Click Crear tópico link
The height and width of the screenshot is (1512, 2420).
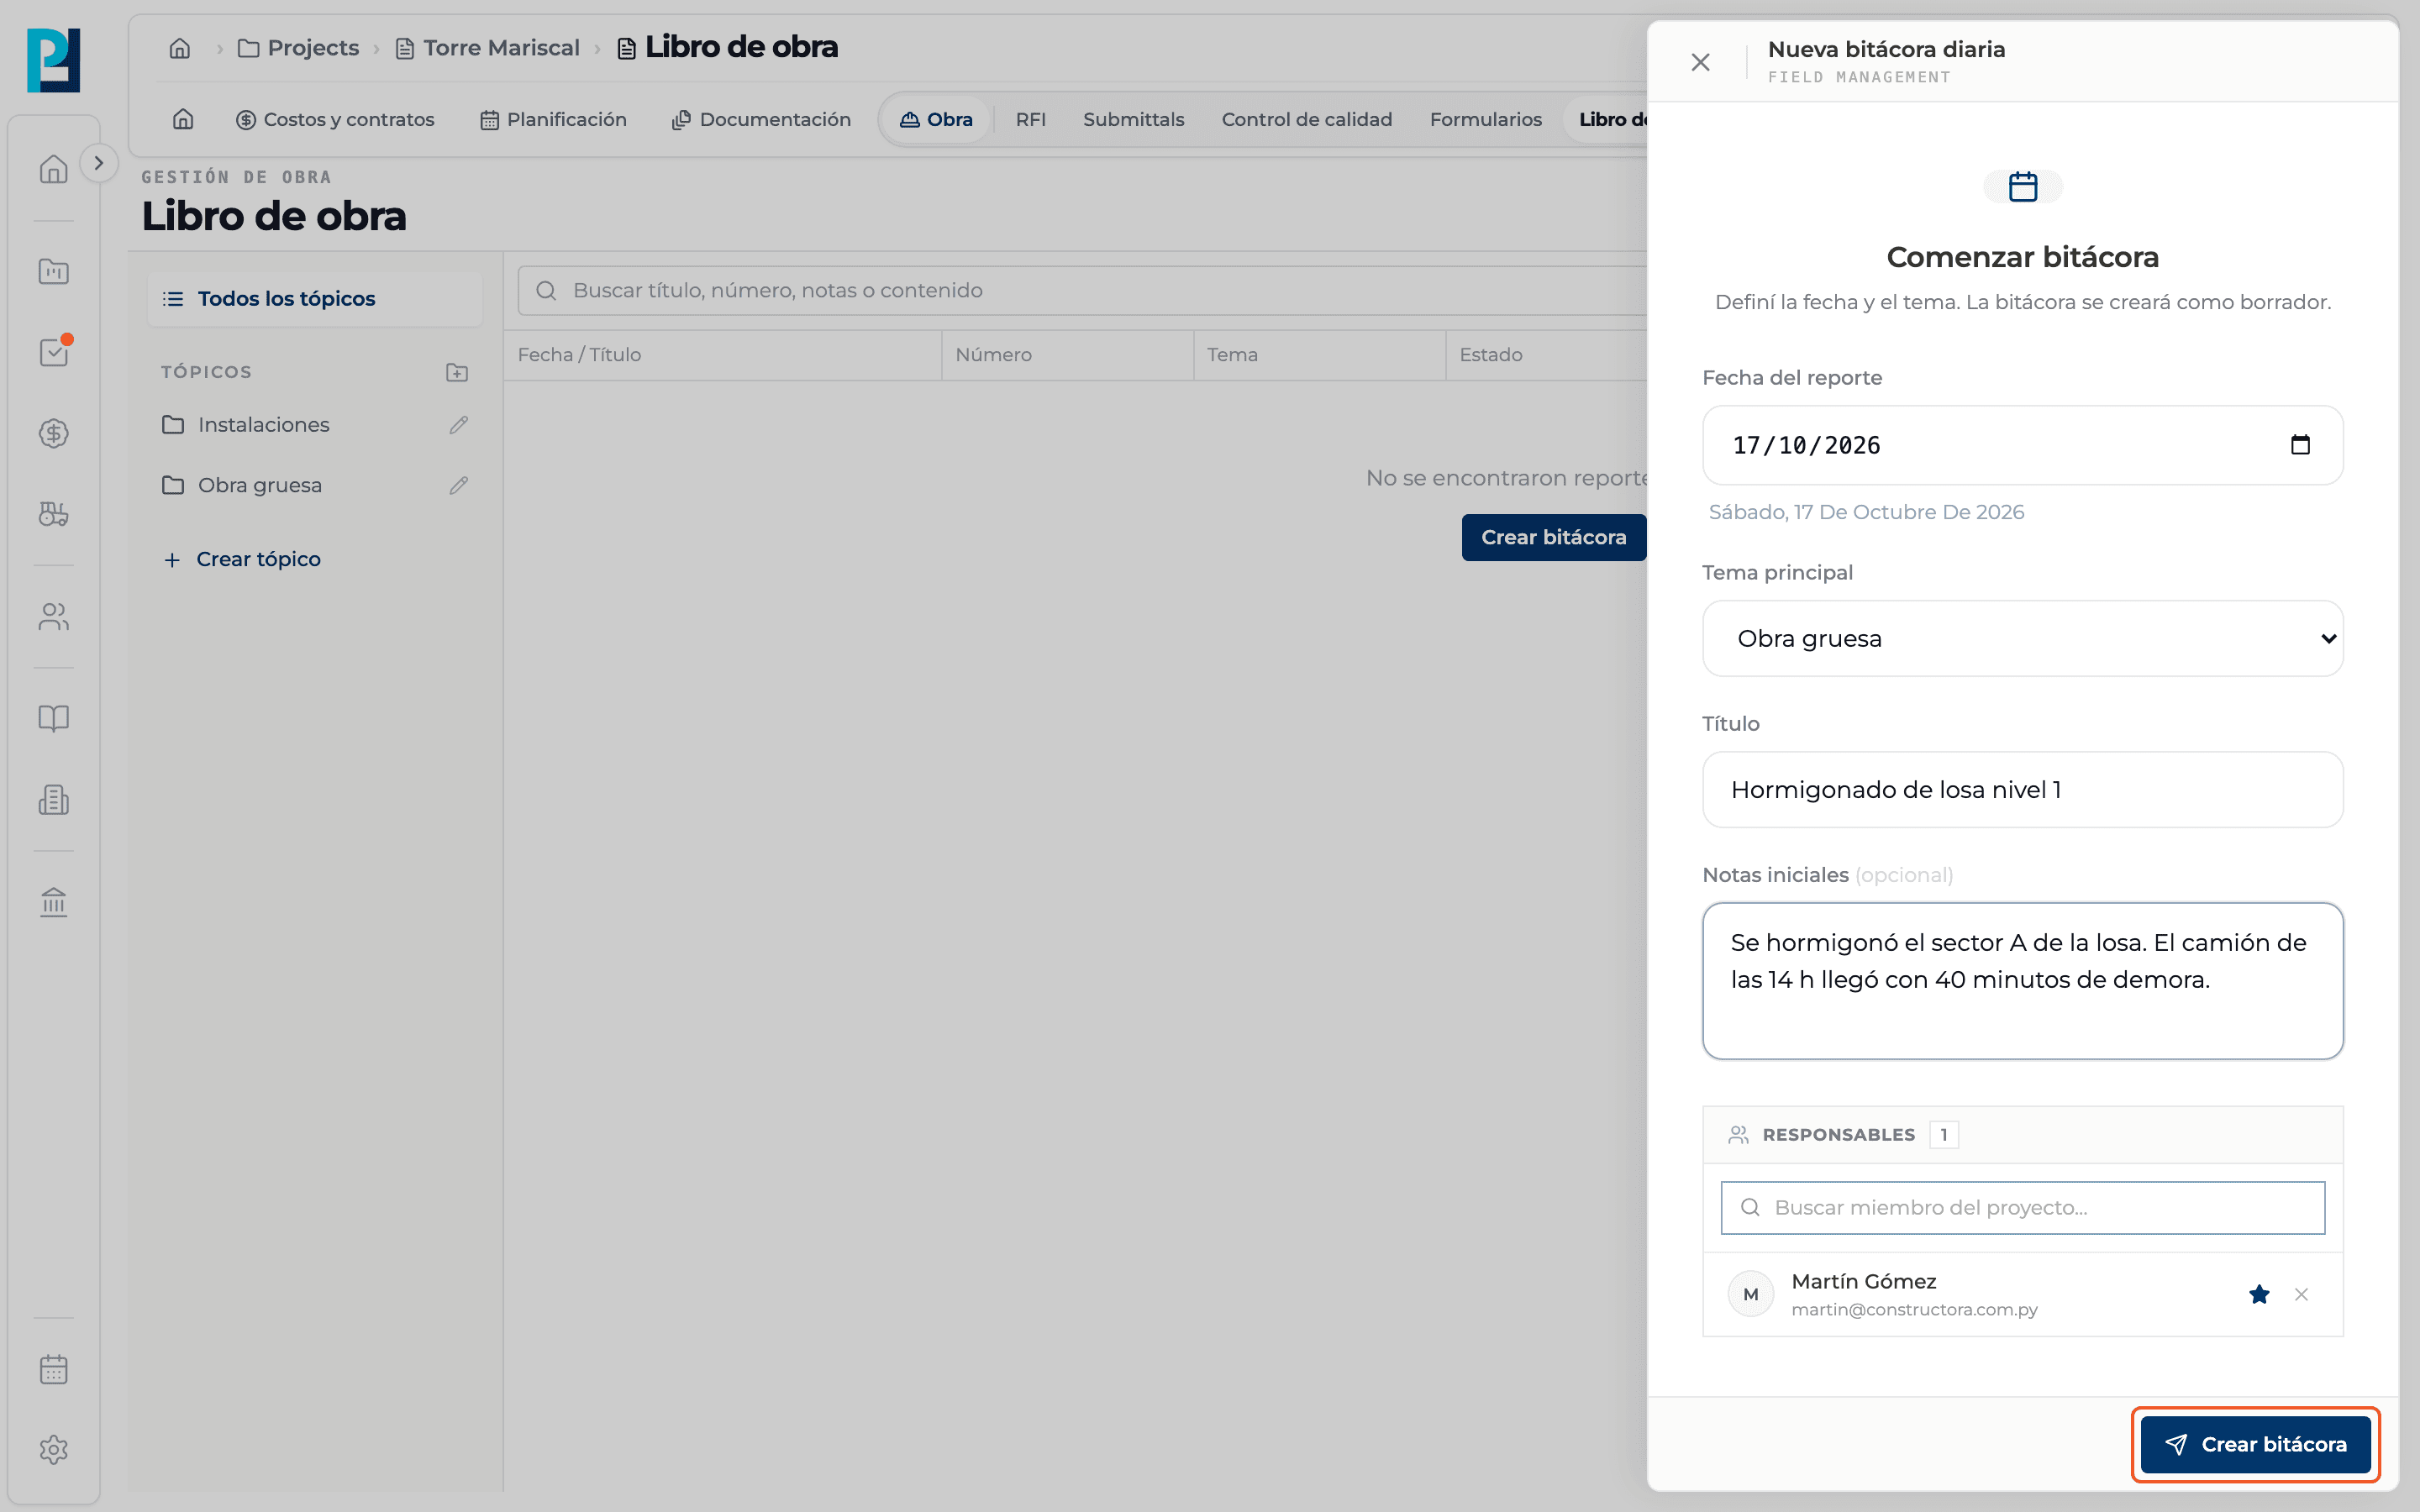242,559
